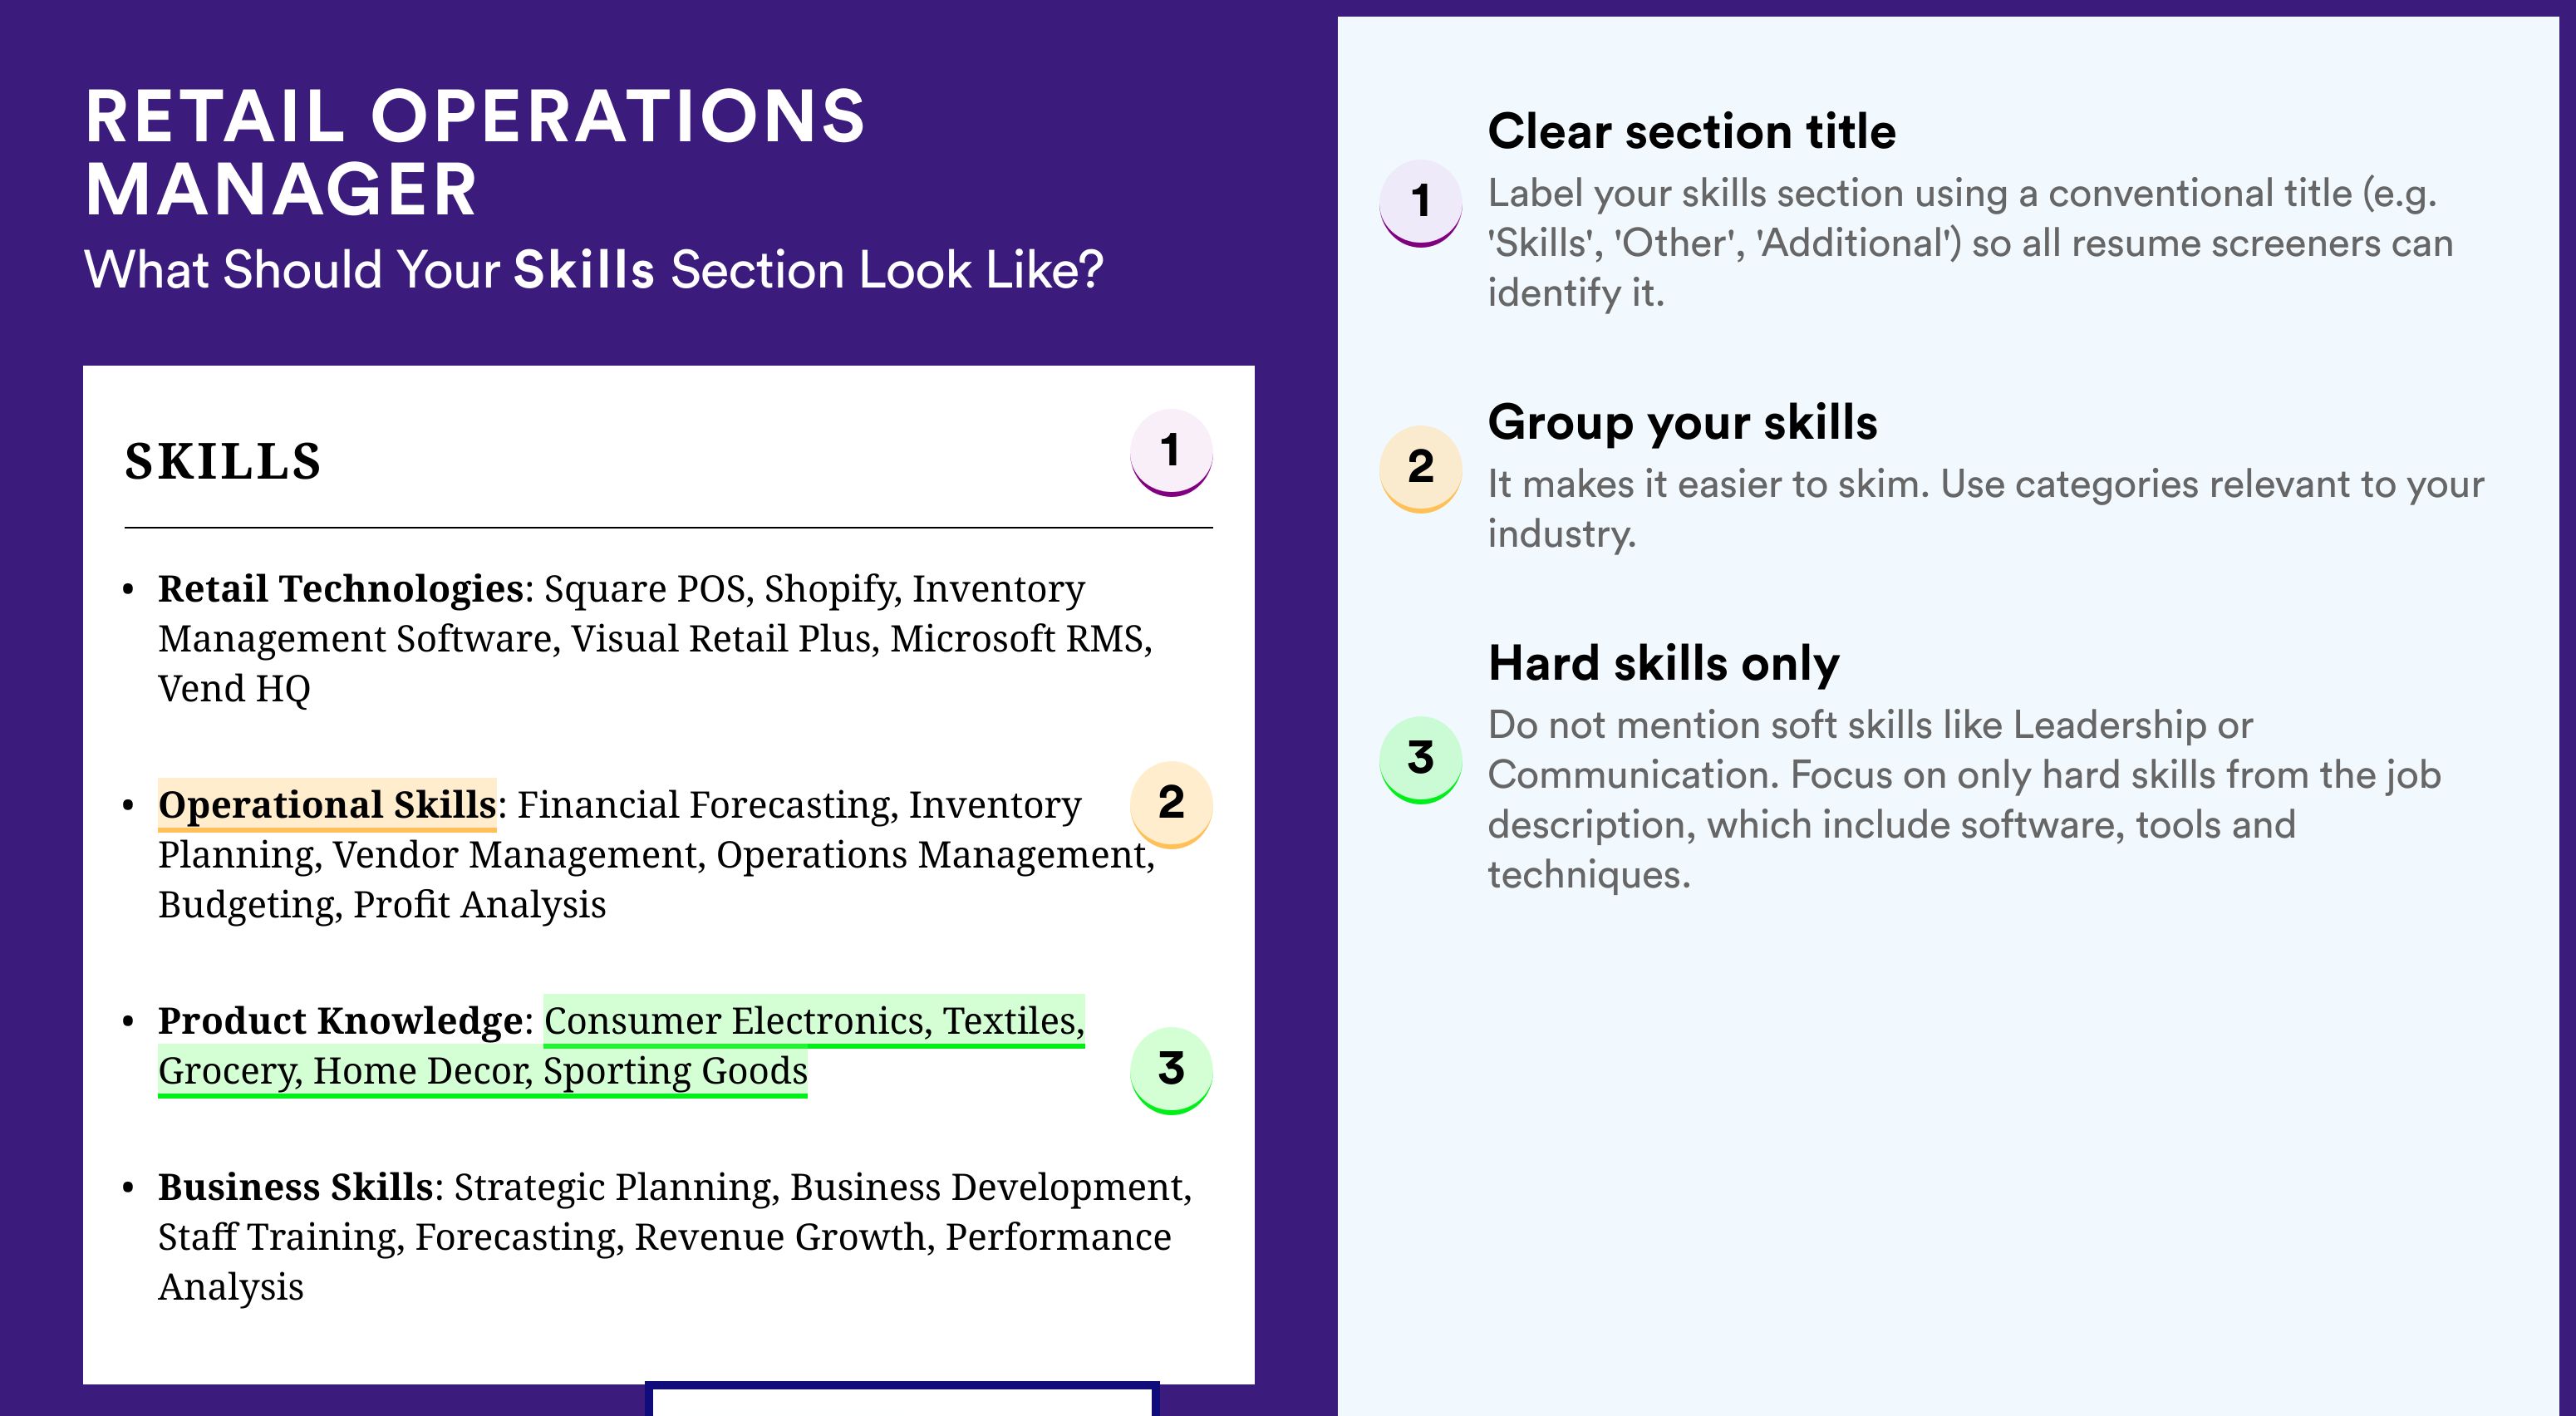Click the Vend HQ text line
Viewport: 2576px width, 1416px height.
tap(234, 689)
